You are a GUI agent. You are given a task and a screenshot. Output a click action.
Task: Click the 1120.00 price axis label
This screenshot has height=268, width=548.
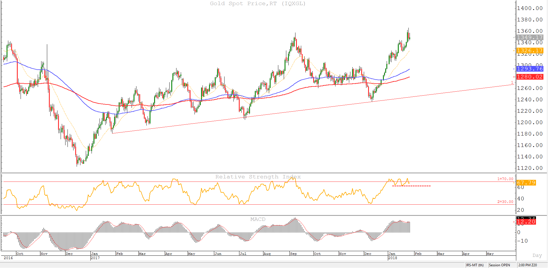click(530, 168)
